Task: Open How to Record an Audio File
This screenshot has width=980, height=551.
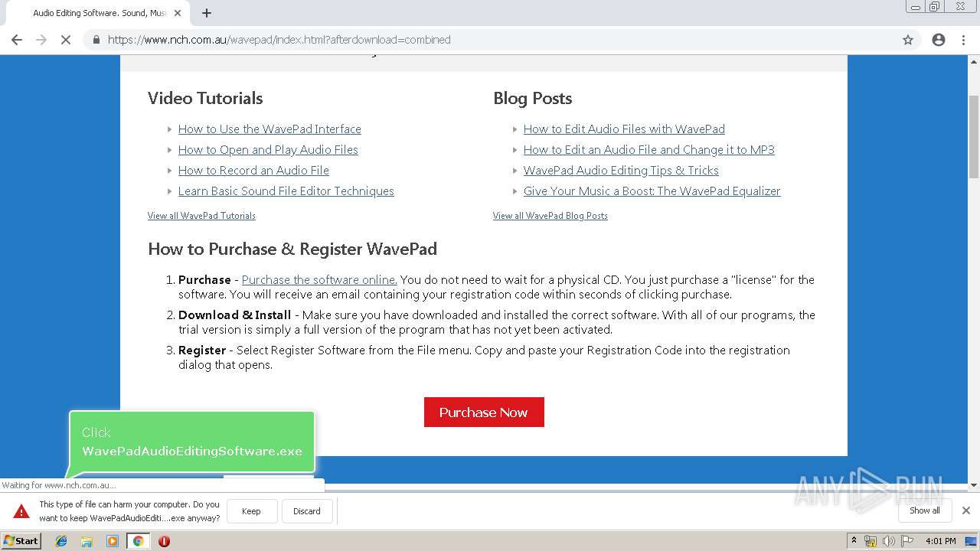Action: 253,171
